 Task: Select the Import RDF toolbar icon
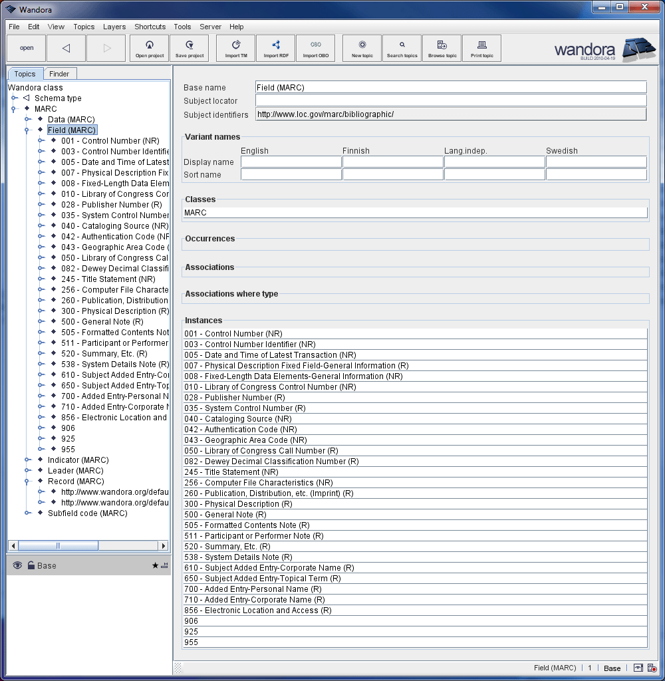pos(275,48)
